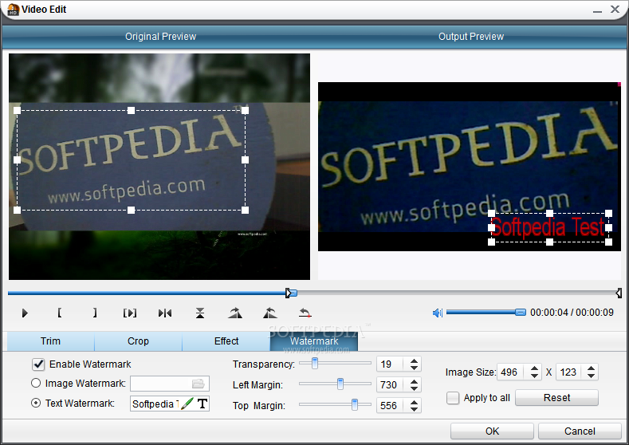Viewport: 629px width, 445px height.
Task: Mute the volume speaker icon
Action: coord(437,313)
